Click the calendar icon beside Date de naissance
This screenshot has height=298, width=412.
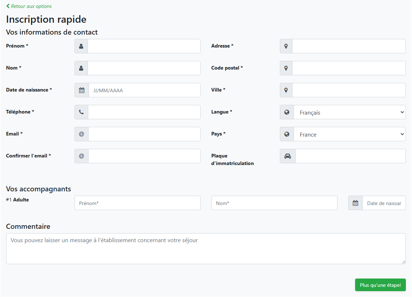click(82, 90)
